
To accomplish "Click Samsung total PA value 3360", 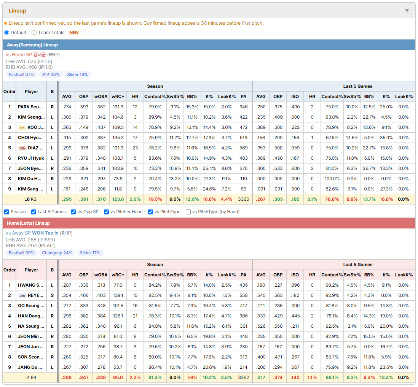I will (x=243, y=199).
